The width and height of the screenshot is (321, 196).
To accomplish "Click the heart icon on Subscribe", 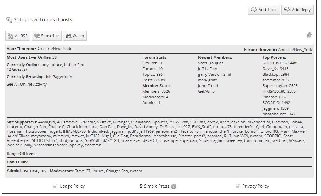I will click(x=37, y=36).
